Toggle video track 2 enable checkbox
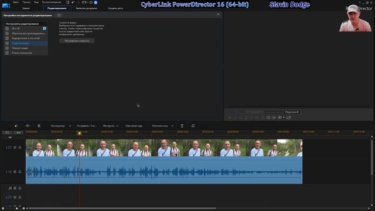 pyautogui.click(x=15, y=198)
